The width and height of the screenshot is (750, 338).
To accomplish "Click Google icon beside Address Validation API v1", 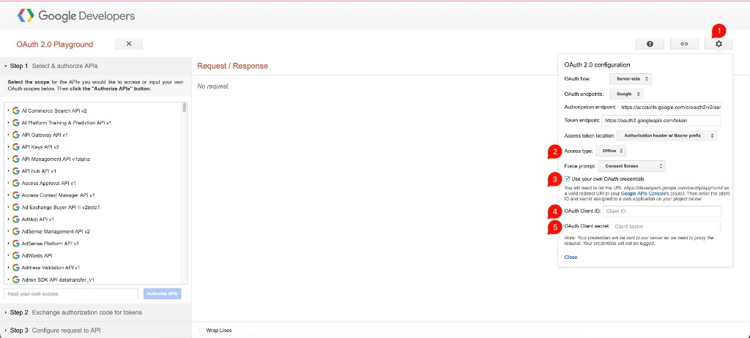I will [16, 268].
